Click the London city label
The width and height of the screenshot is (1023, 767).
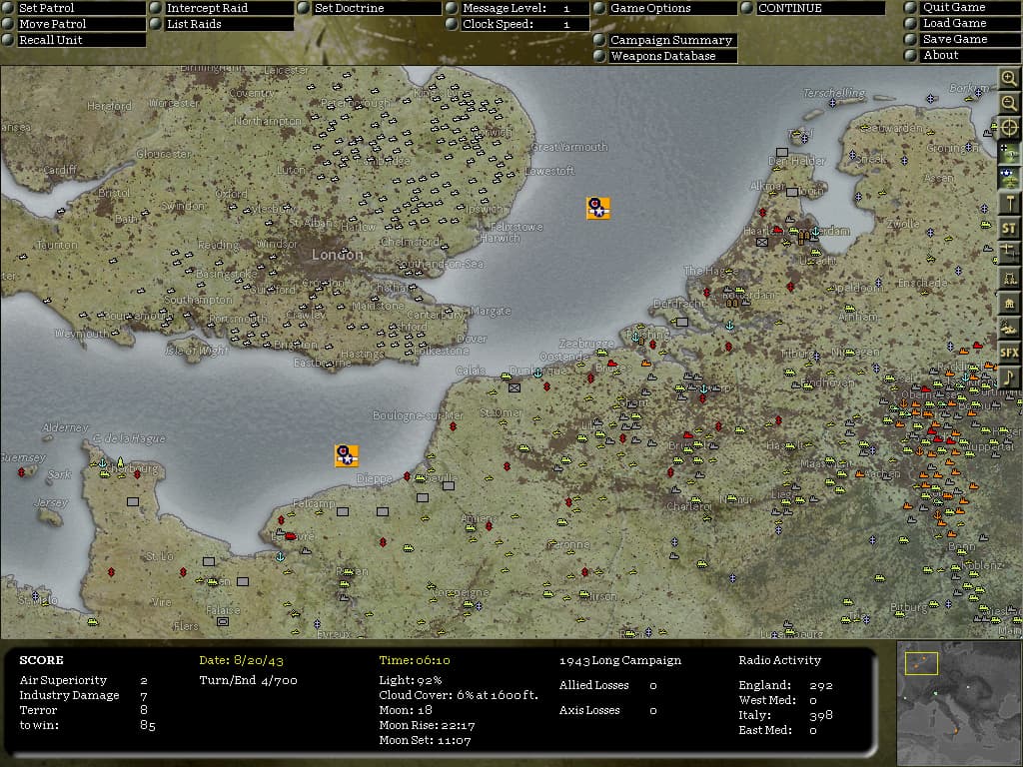point(338,255)
